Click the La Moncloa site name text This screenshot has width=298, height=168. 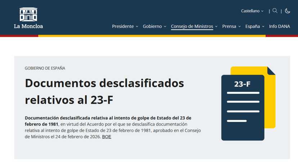pyautogui.click(x=28, y=26)
